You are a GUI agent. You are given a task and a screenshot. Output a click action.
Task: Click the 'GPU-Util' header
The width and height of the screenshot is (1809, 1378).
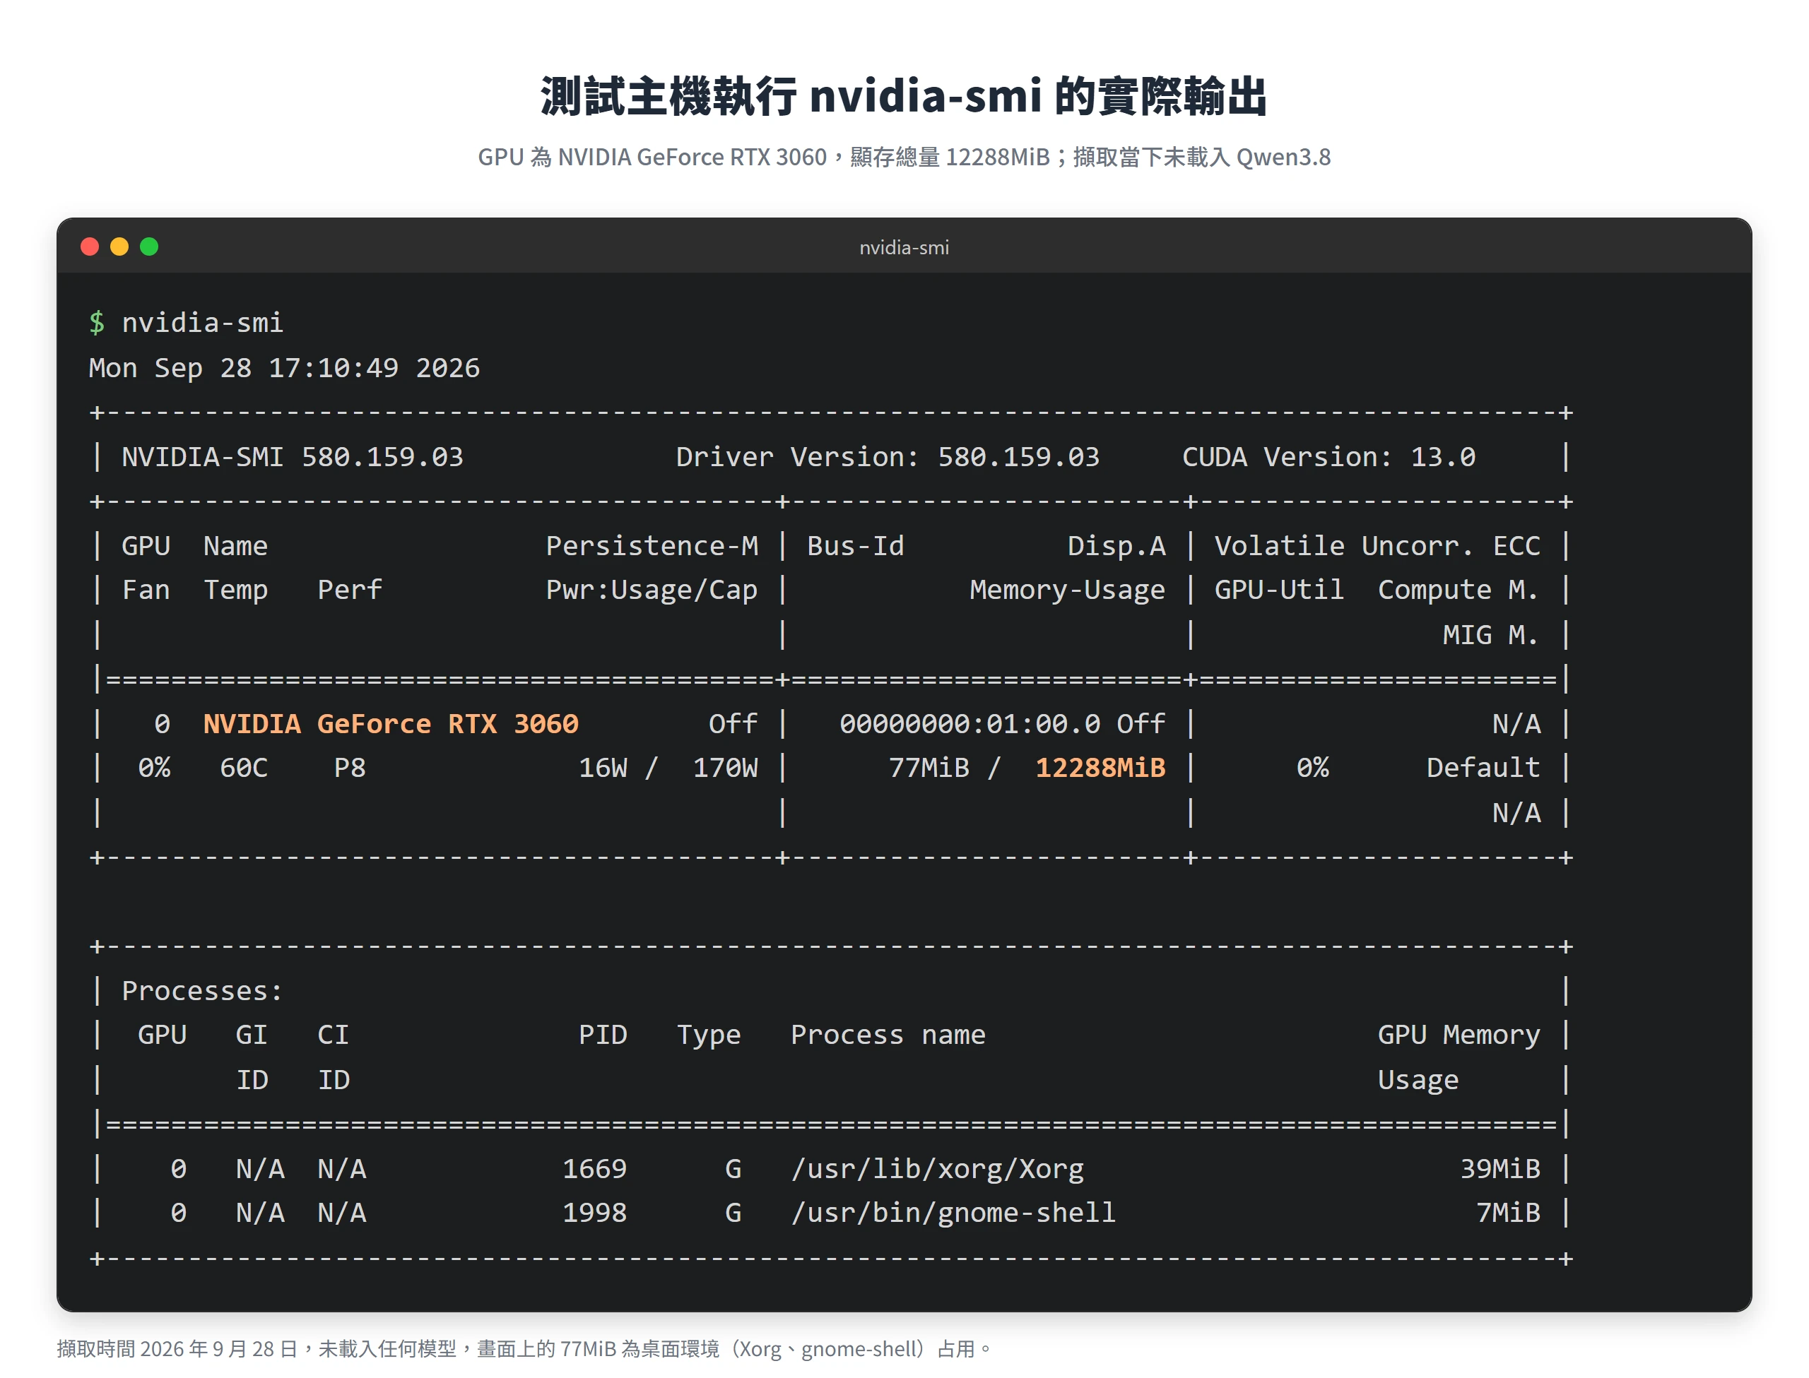point(1280,590)
